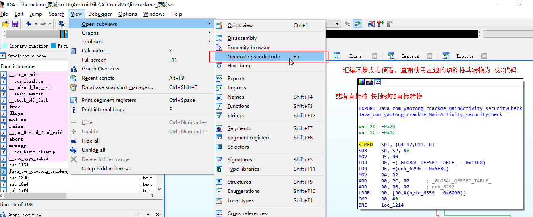Click the graph node color picker icon
533x217 pixels.
tap(361, 83)
